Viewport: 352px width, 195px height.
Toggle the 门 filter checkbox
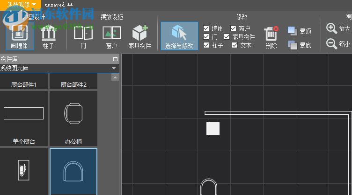[x=206, y=37]
